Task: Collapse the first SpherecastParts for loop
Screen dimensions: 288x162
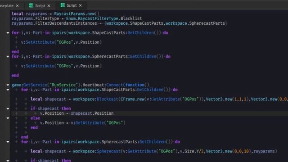Action: pos(8,57)
